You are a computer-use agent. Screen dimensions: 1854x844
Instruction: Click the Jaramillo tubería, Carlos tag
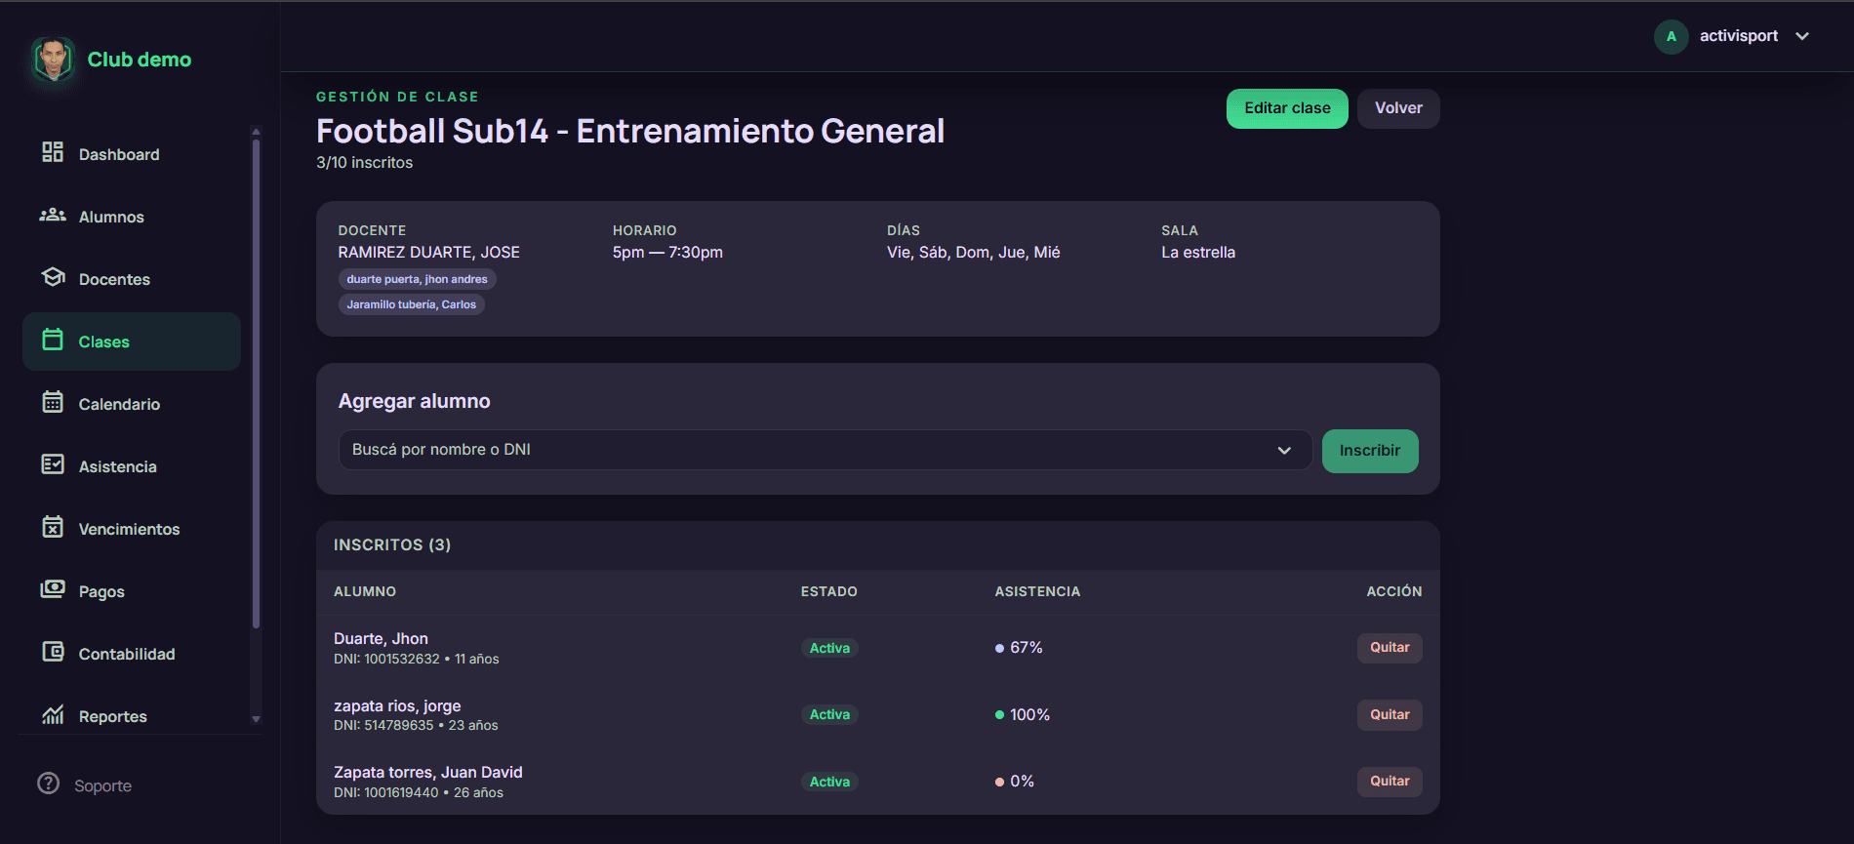(x=411, y=304)
